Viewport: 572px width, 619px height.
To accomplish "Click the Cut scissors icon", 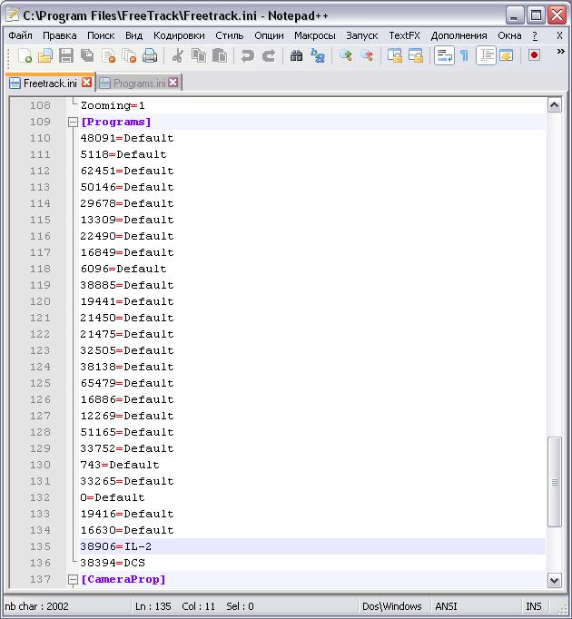I will [178, 55].
